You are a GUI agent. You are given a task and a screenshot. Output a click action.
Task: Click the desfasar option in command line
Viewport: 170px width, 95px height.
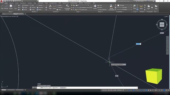[63, 88]
